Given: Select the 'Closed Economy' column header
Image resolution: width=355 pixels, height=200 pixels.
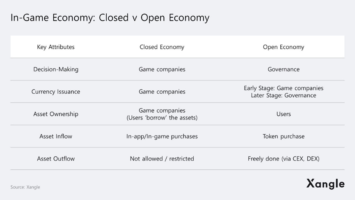Looking at the screenshot, I should click(162, 47).
